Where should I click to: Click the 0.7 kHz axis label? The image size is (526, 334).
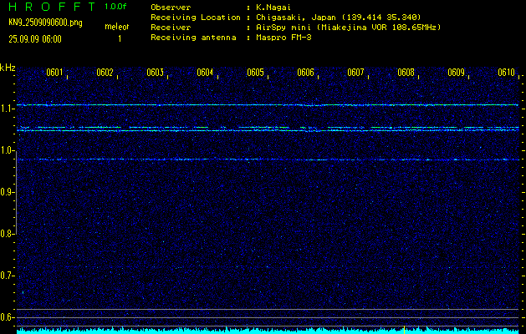coord(7,276)
